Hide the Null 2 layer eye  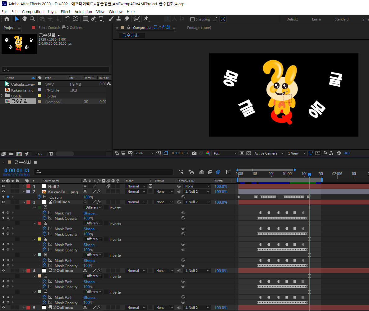tap(3, 186)
